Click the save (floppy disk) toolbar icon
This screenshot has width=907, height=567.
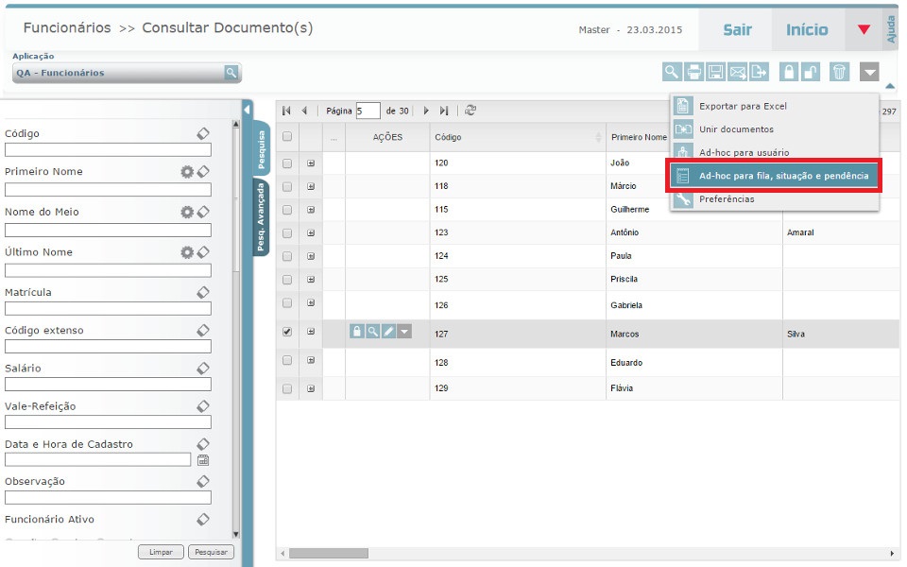pyautogui.click(x=716, y=72)
